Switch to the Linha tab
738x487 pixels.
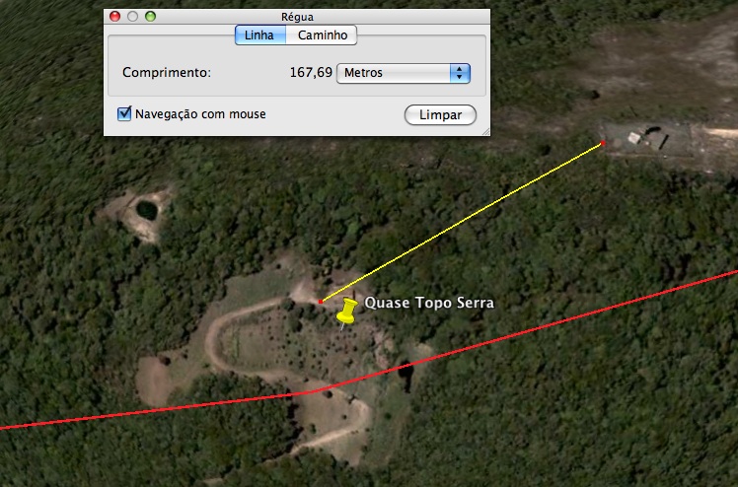pyautogui.click(x=260, y=35)
